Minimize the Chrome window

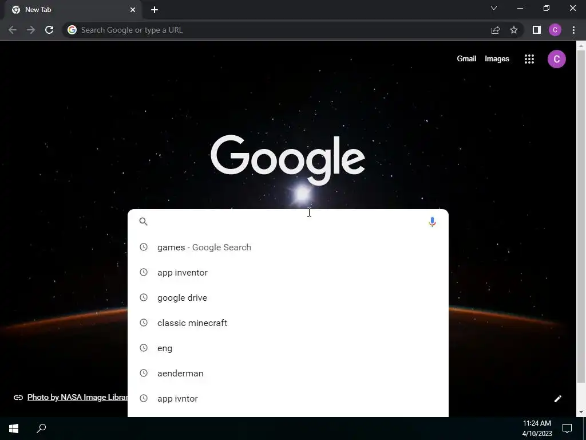coord(520,8)
